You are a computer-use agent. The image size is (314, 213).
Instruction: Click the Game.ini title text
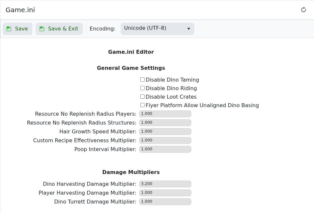tap(20, 10)
